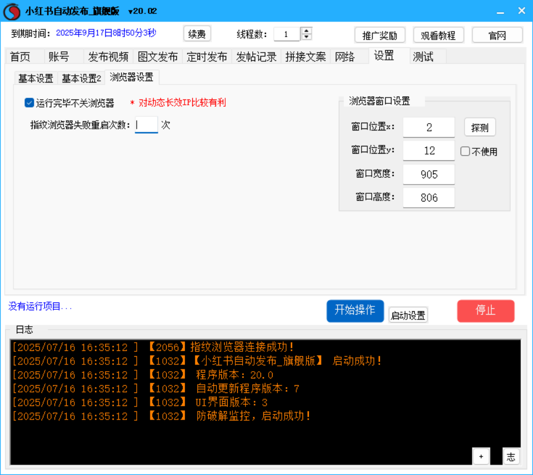Close the 小红书自动发布 window

(521, 11)
